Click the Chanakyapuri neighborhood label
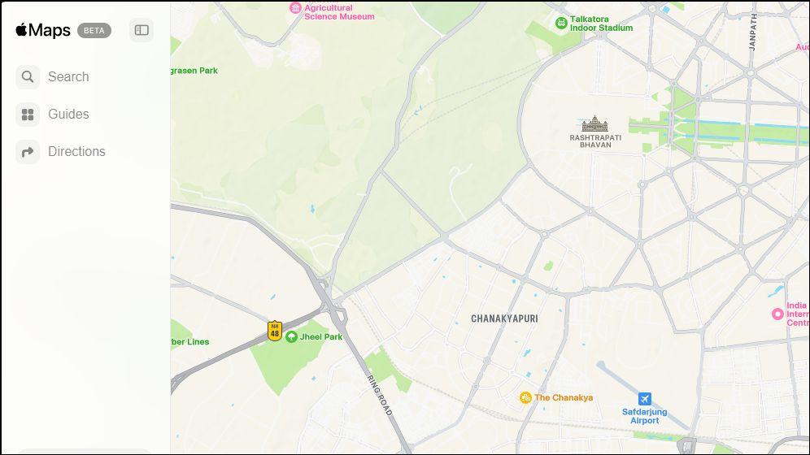 505,318
